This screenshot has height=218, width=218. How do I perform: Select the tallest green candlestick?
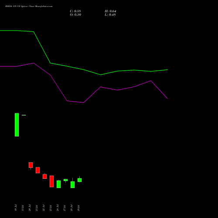tap(17, 125)
